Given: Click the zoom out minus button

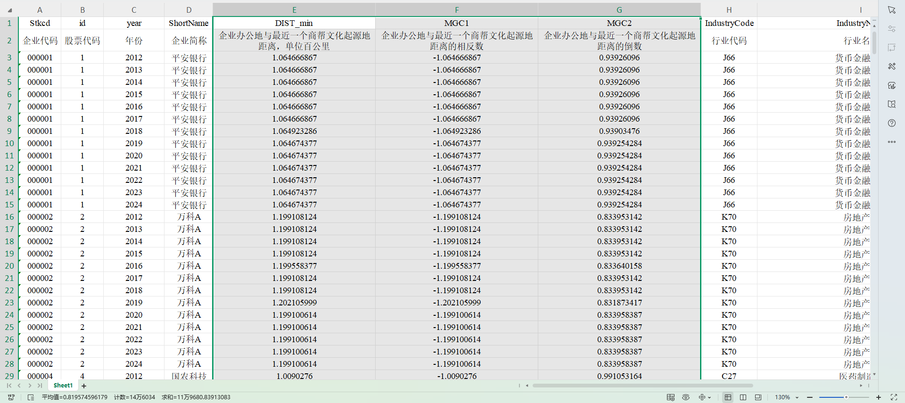Looking at the screenshot, I should pos(810,397).
